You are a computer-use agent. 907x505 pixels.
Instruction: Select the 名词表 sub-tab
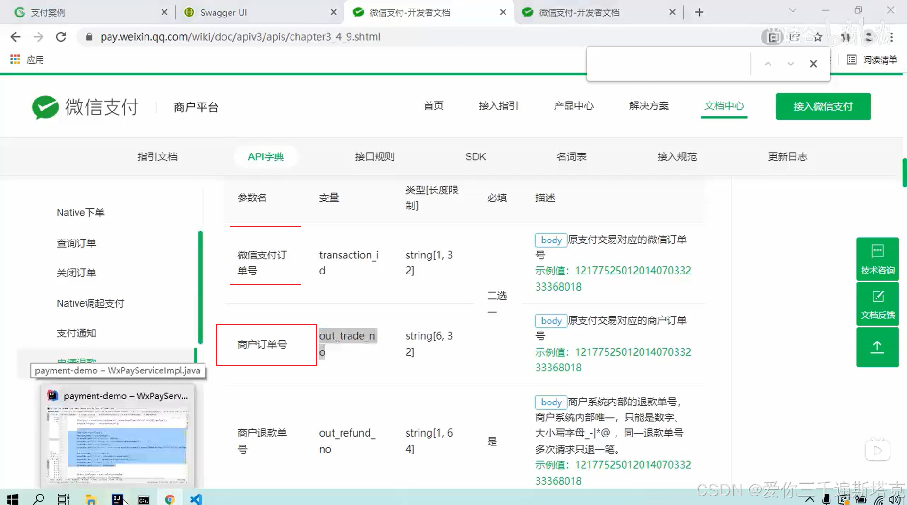(x=571, y=157)
